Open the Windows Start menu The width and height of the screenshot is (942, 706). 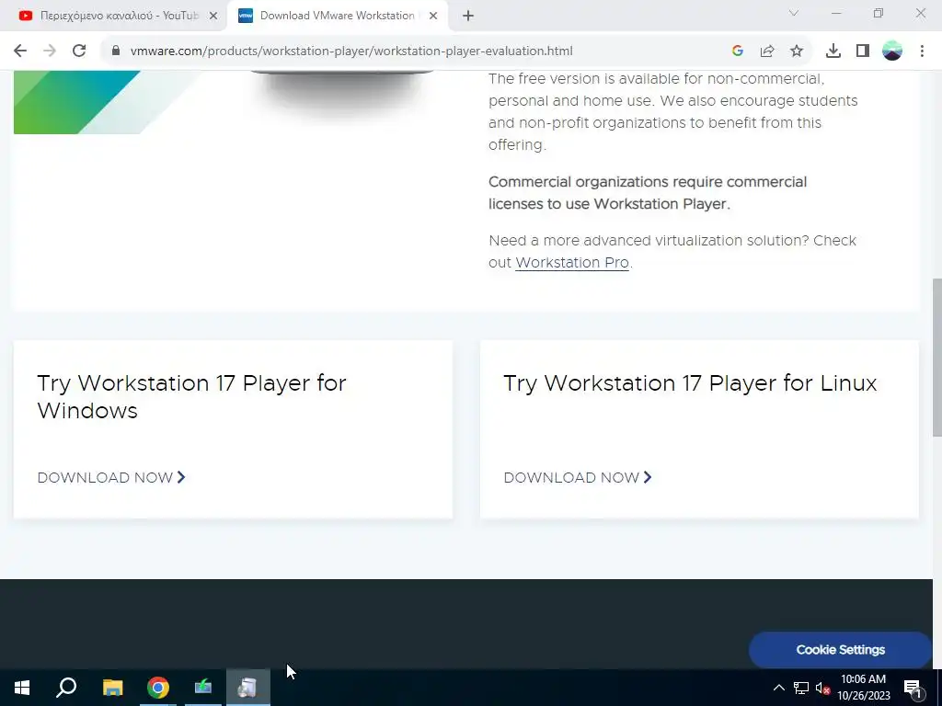22,688
